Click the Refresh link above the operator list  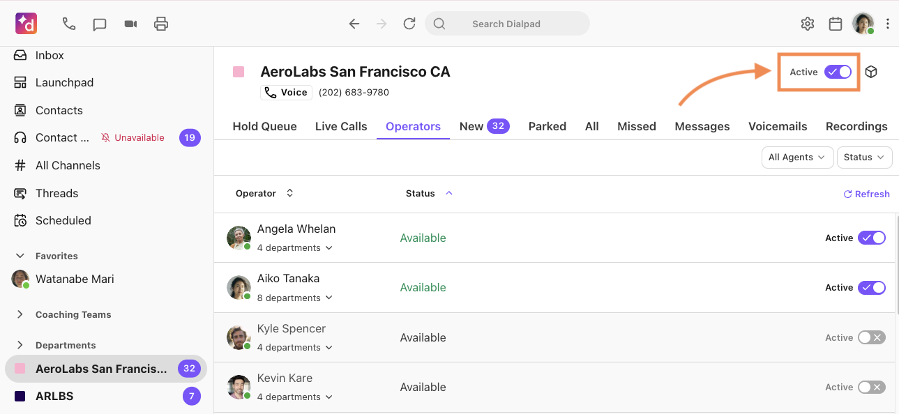pos(867,194)
